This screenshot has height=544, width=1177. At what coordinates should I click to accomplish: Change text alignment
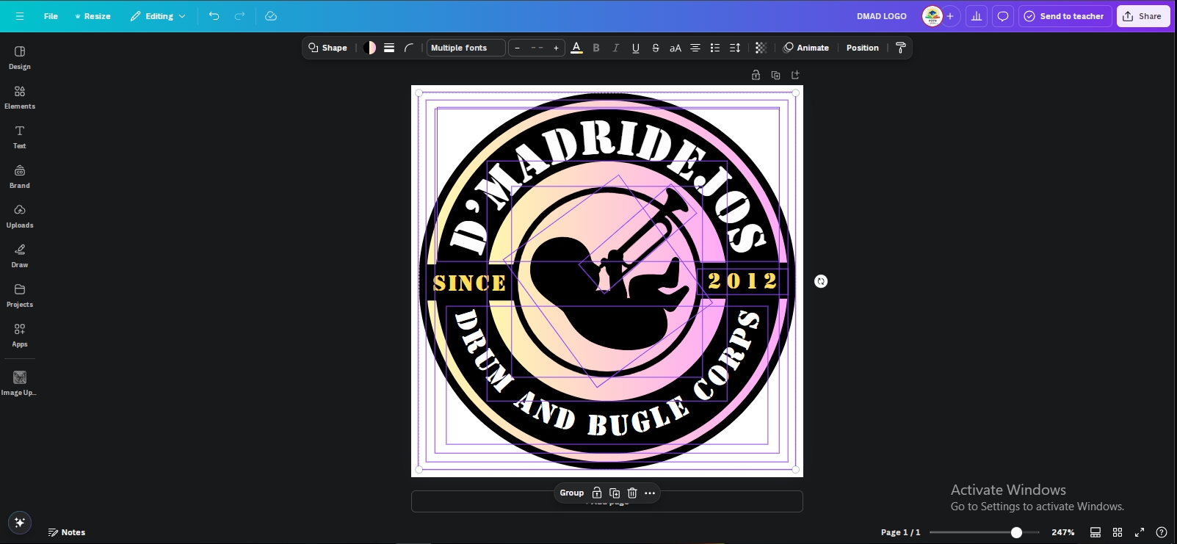pyautogui.click(x=695, y=48)
